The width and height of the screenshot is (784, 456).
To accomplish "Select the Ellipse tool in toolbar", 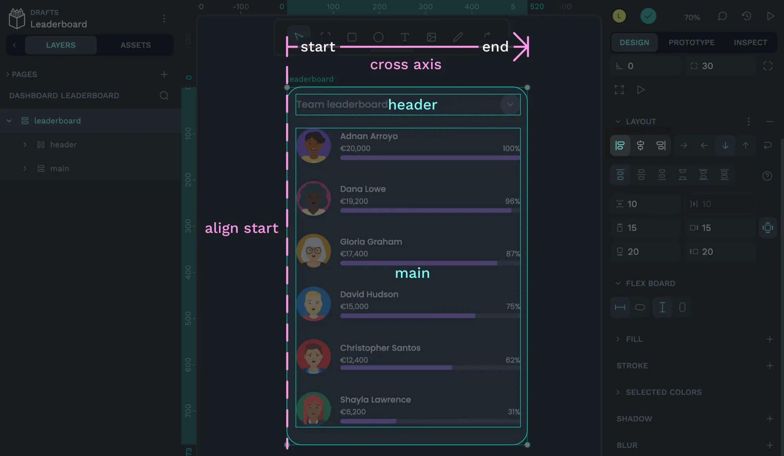I will (378, 37).
